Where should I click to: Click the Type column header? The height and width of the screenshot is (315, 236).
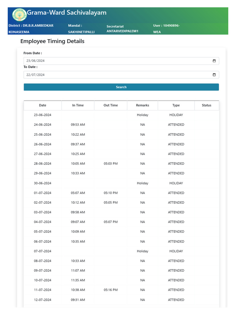click(x=176, y=105)
